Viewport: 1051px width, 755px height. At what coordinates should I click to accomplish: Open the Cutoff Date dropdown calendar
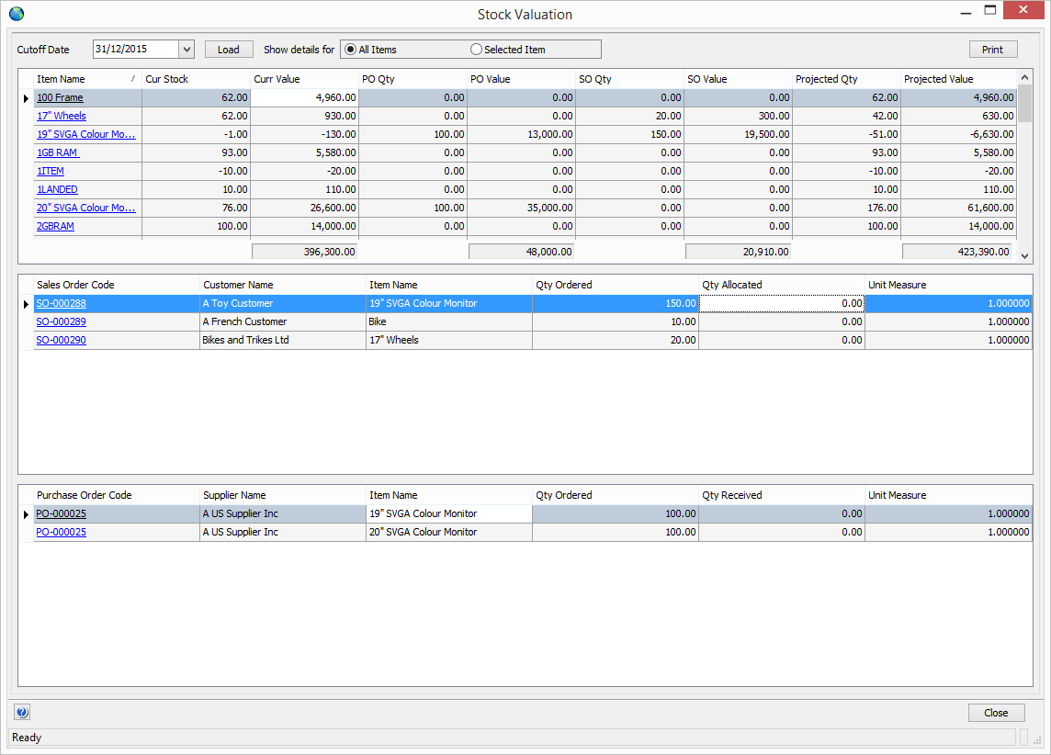(x=186, y=50)
